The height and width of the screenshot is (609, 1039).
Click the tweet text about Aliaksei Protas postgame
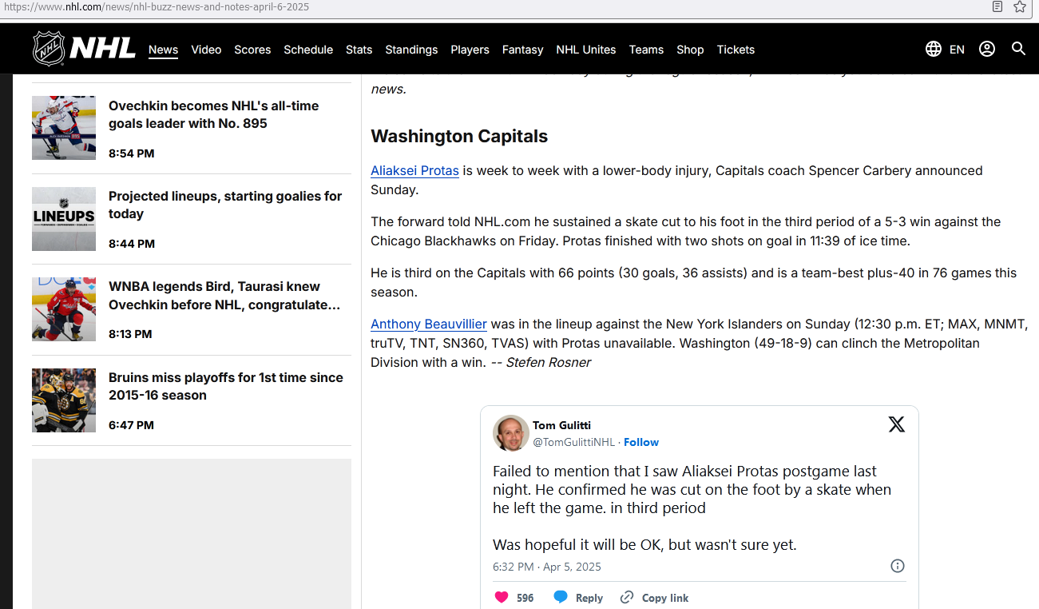[x=692, y=507]
